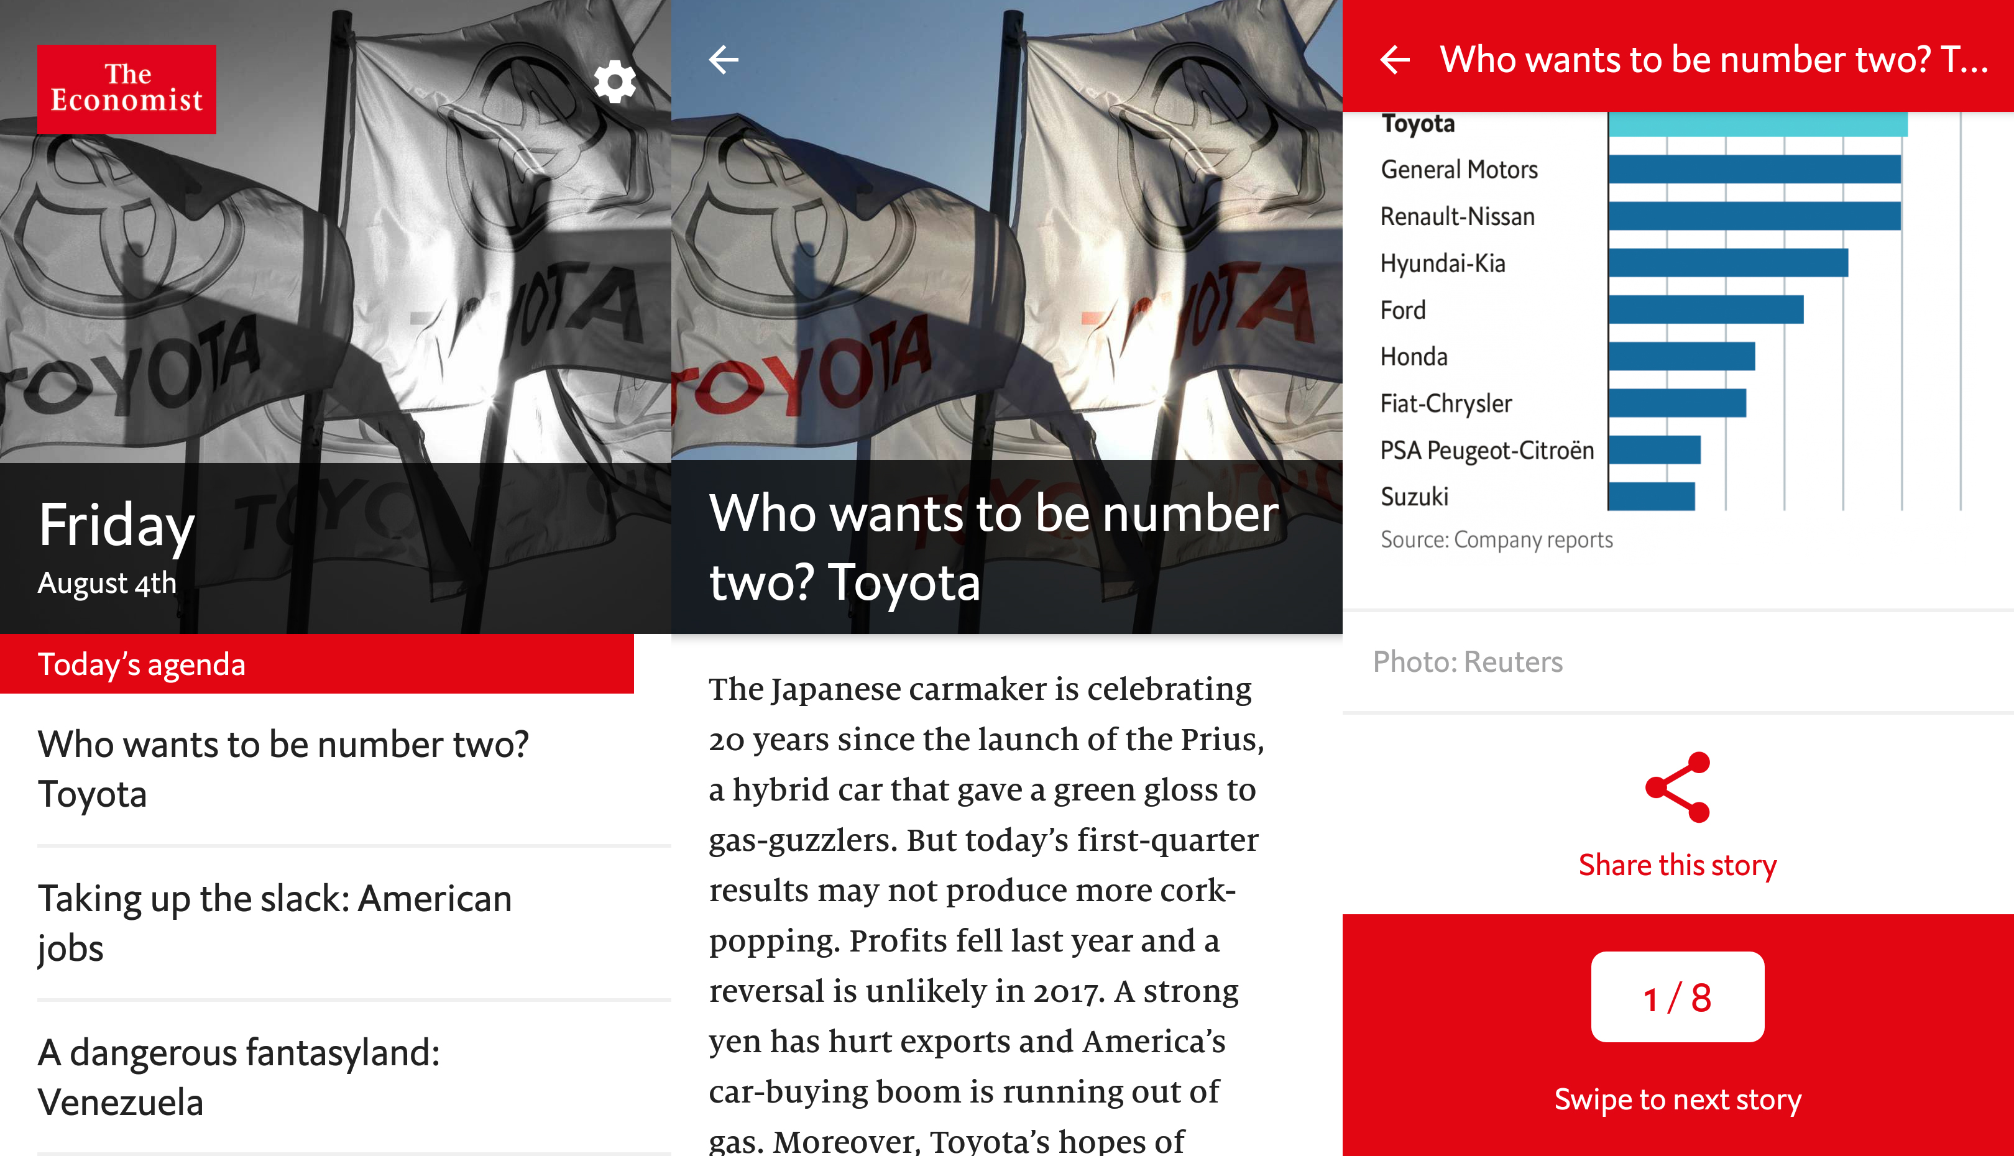The image size is (2014, 1156).
Task: Tap the Friday date heading
Action: (117, 526)
